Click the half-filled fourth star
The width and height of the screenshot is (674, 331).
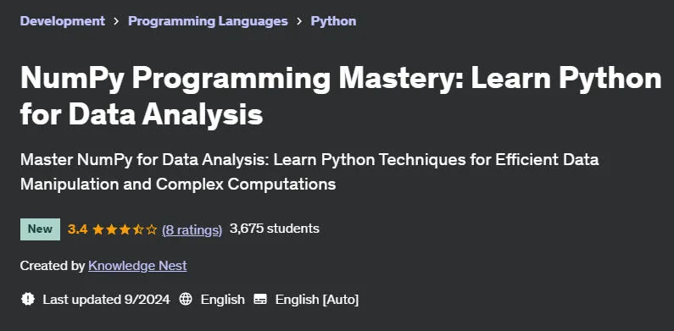[138, 229]
